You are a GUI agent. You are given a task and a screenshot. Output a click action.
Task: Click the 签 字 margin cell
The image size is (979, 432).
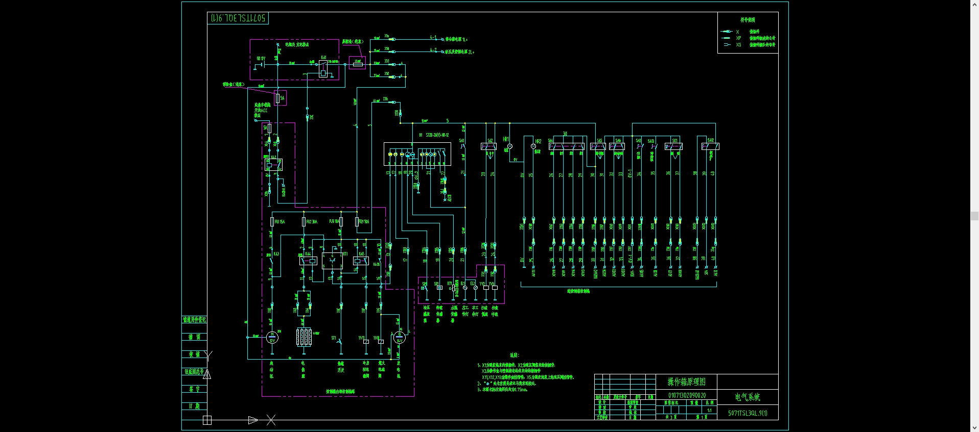194,389
